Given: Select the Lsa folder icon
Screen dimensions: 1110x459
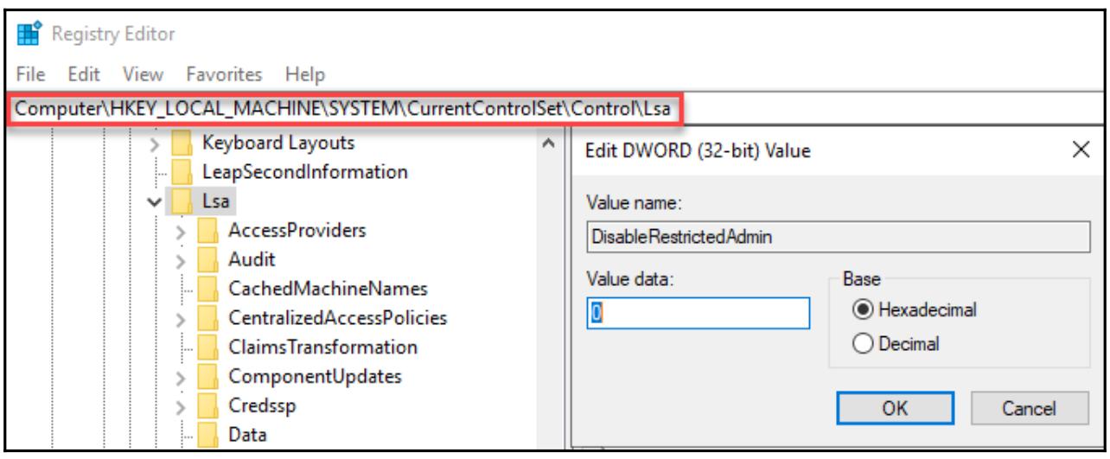Looking at the screenshot, I should click(x=182, y=201).
